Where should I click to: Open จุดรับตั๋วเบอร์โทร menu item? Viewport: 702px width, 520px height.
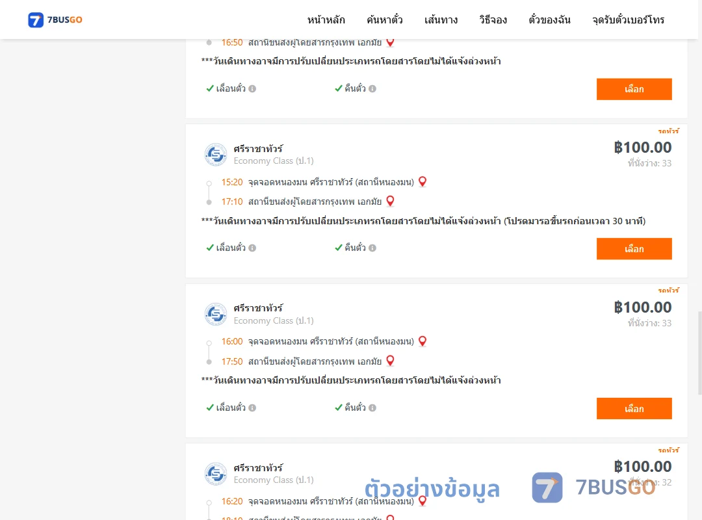click(x=628, y=19)
